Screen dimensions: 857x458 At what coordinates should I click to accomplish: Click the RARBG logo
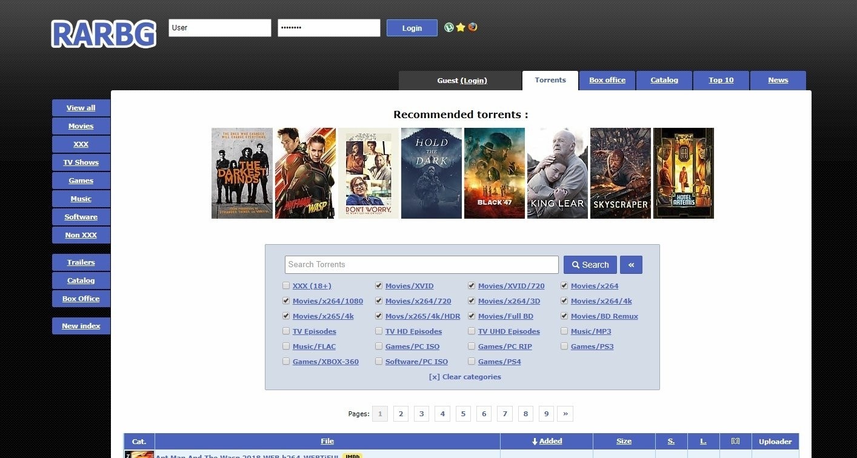(104, 33)
